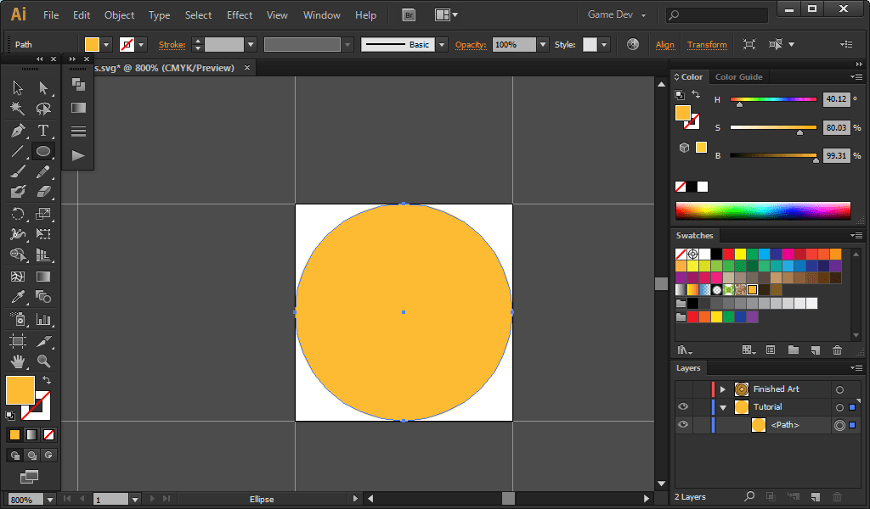The width and height of the screenshot is (870, 509).
Task: Delete selection using the trash icon
Action: click(x=838, y=496)
